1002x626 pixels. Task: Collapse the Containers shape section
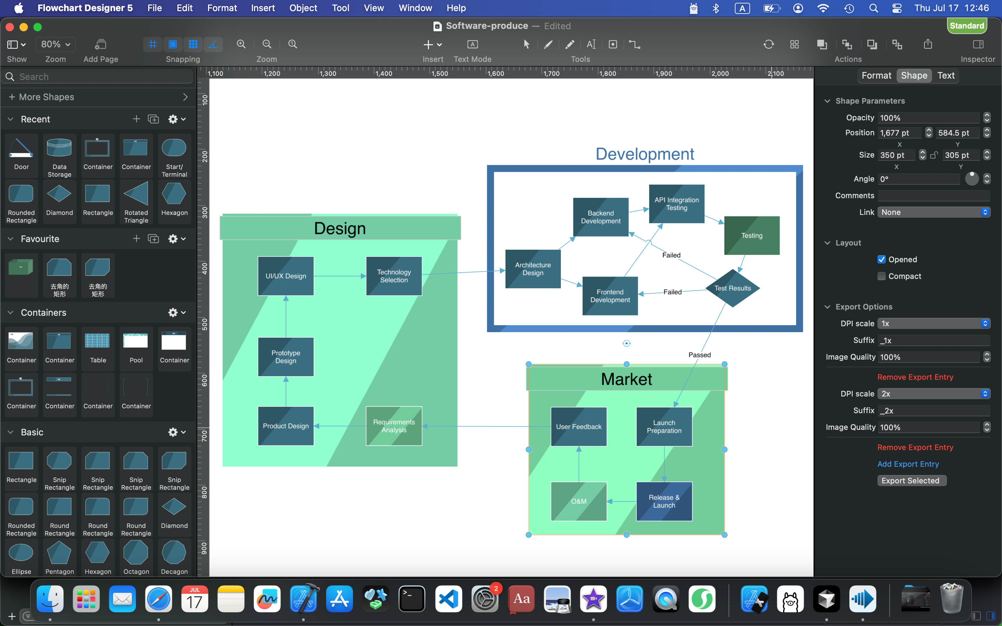tap(11, 313)
